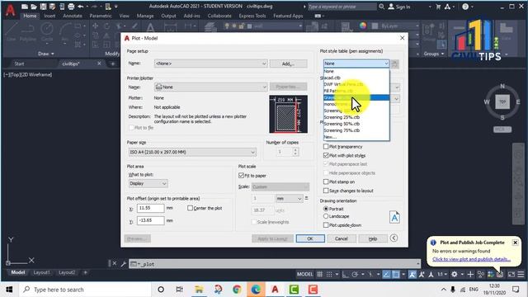Click Sign In in title bar
This screenshot has width=528, height=297.
[x=399, y=7]
